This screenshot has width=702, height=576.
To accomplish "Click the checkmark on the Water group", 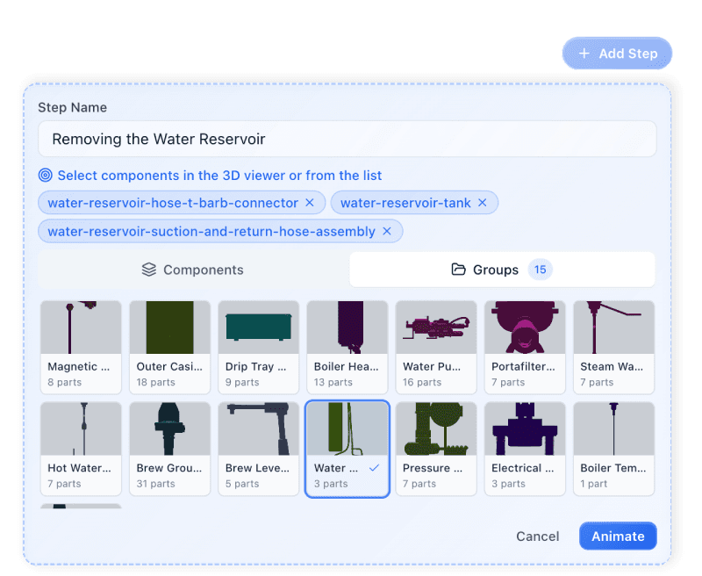I will [375, 468].
